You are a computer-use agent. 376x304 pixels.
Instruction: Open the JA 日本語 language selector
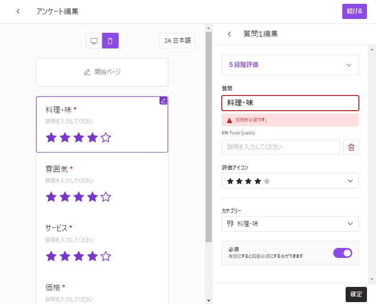[x=177, y=41]
